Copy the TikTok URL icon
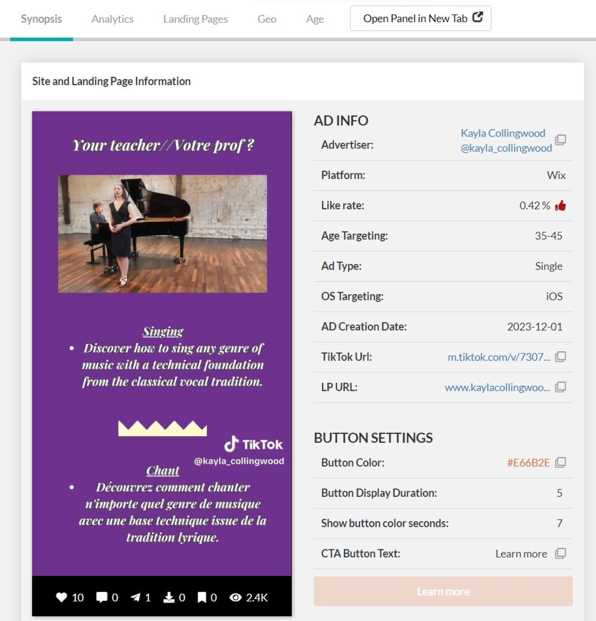 click(560, 357)
